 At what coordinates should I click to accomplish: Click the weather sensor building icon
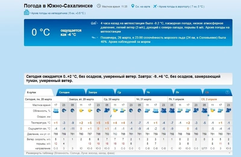click(26, 13)
